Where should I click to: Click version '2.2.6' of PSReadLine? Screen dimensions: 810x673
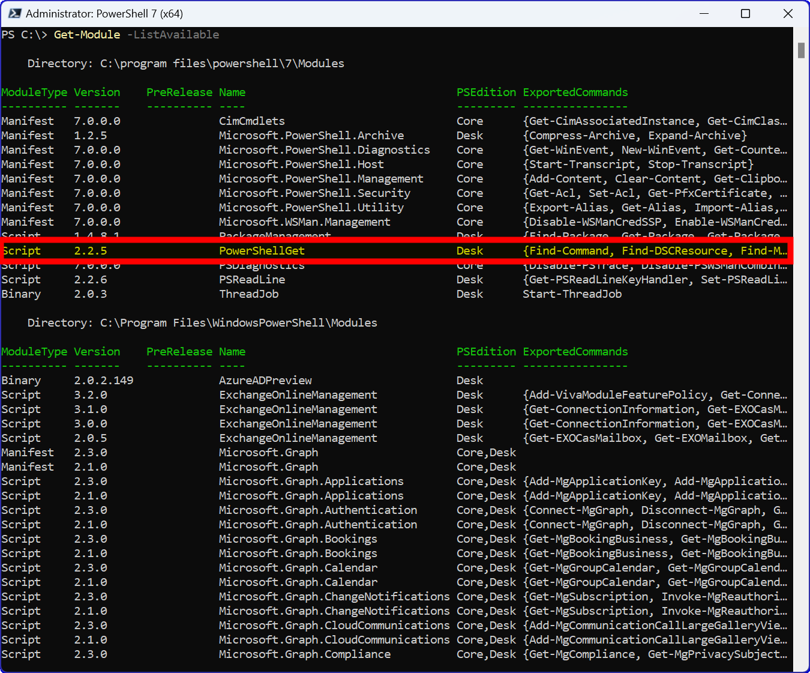pos(91,280)
